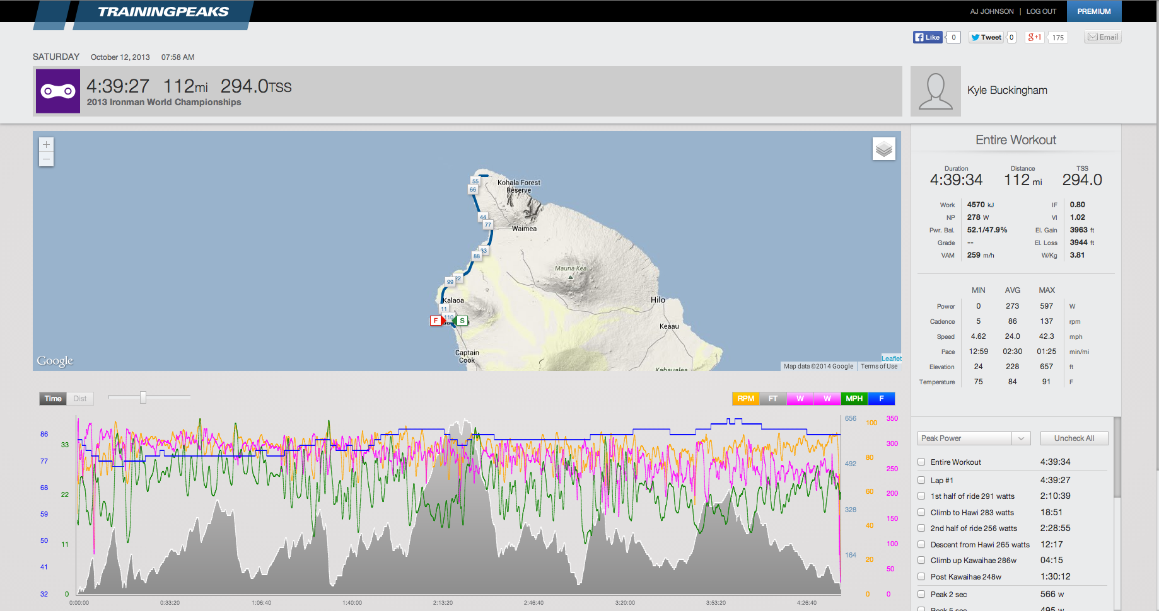
Task: Switch chart axis to Time
Action: point(53,399)
